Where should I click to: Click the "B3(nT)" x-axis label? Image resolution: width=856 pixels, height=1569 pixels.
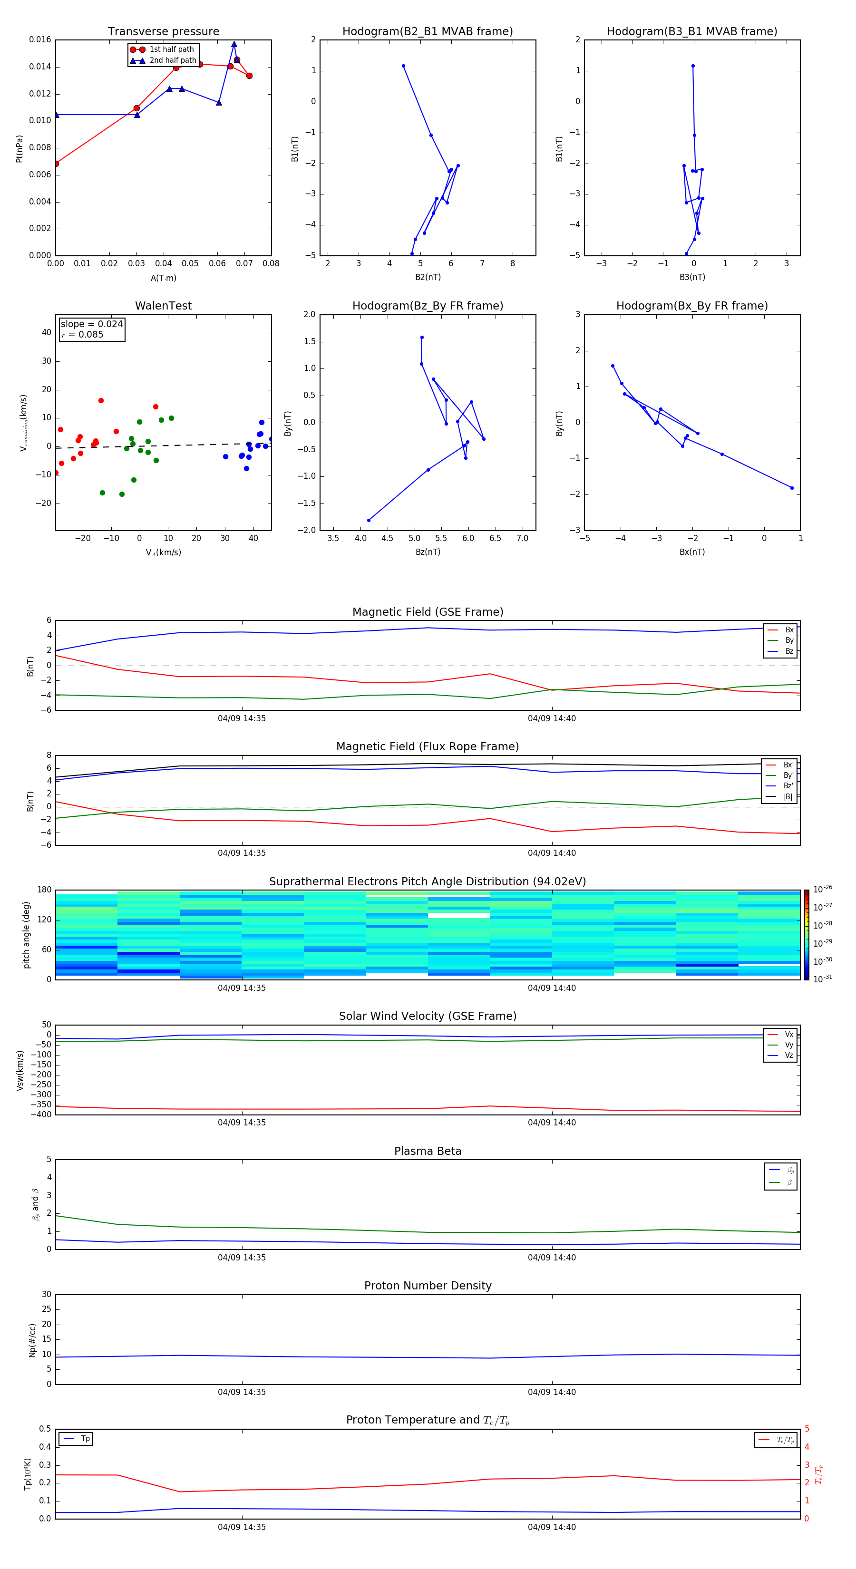[692, 277]
